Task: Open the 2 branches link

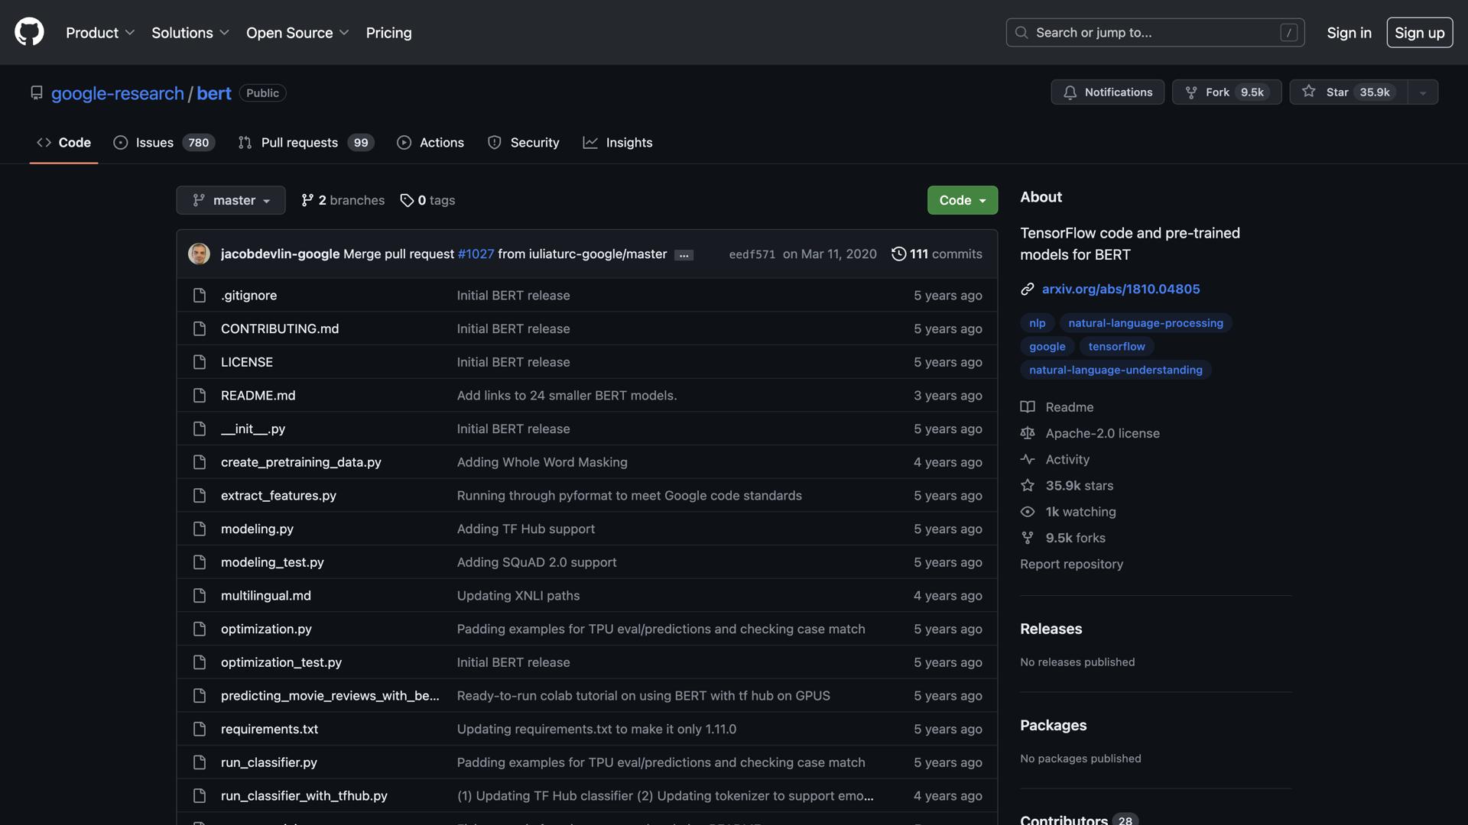Action: pyautogui.click(x=343, y=200)
